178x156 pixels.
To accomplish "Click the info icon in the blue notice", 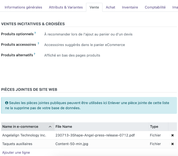I will click(x=7, y=103).
